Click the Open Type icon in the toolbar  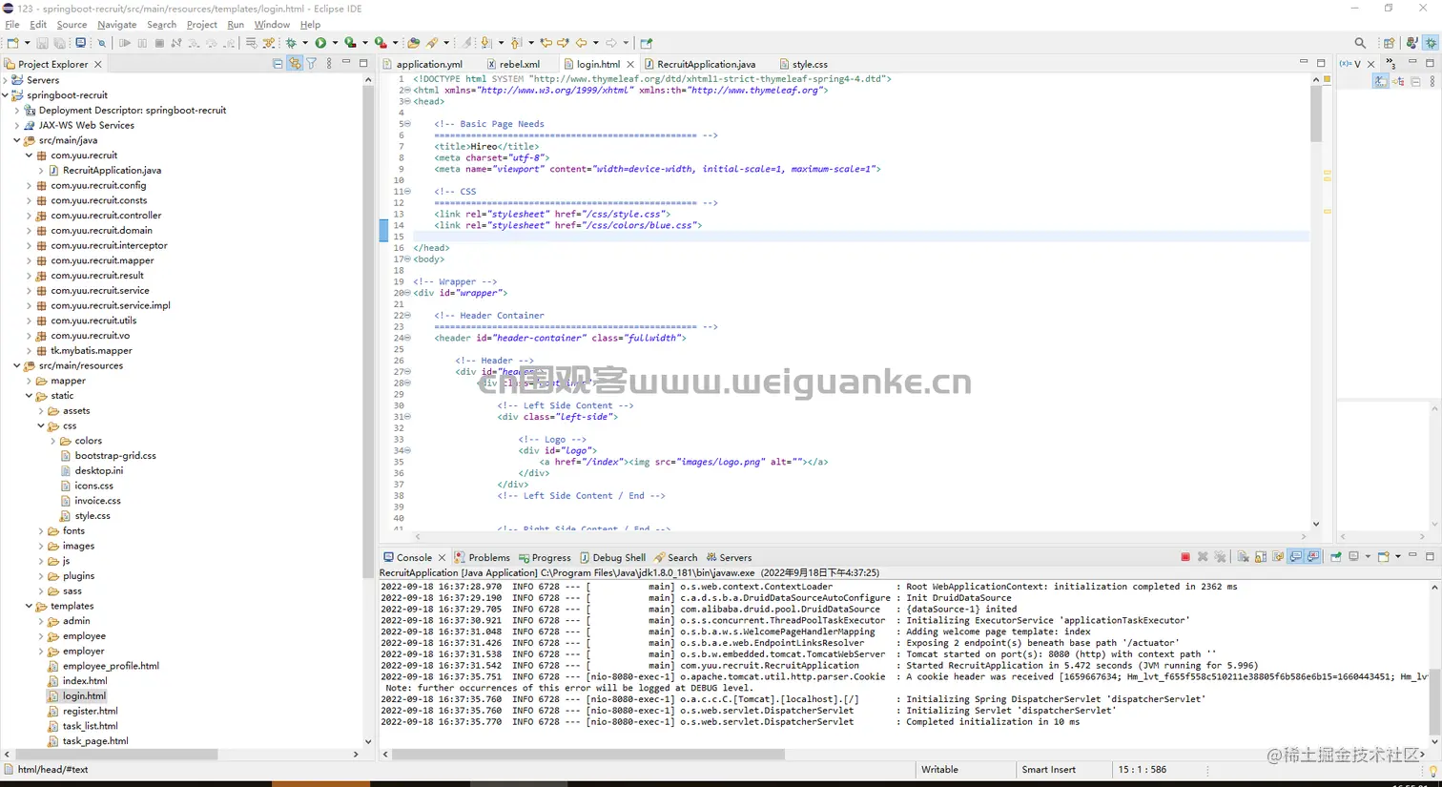tap(413, 43)
